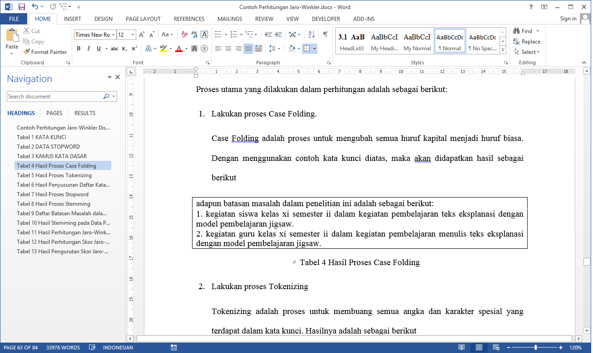
Task: Select the Align Left icon
Action: (x=218, y=48)
